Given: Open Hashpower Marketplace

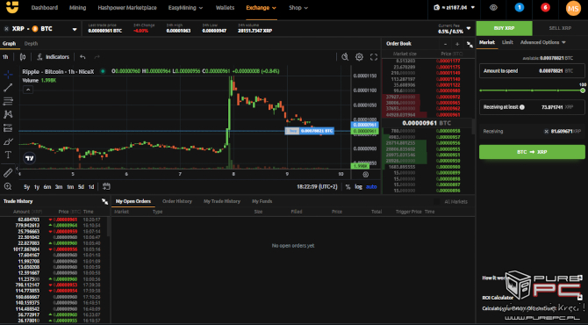Looking at the screenshot, I should (127, 8).
